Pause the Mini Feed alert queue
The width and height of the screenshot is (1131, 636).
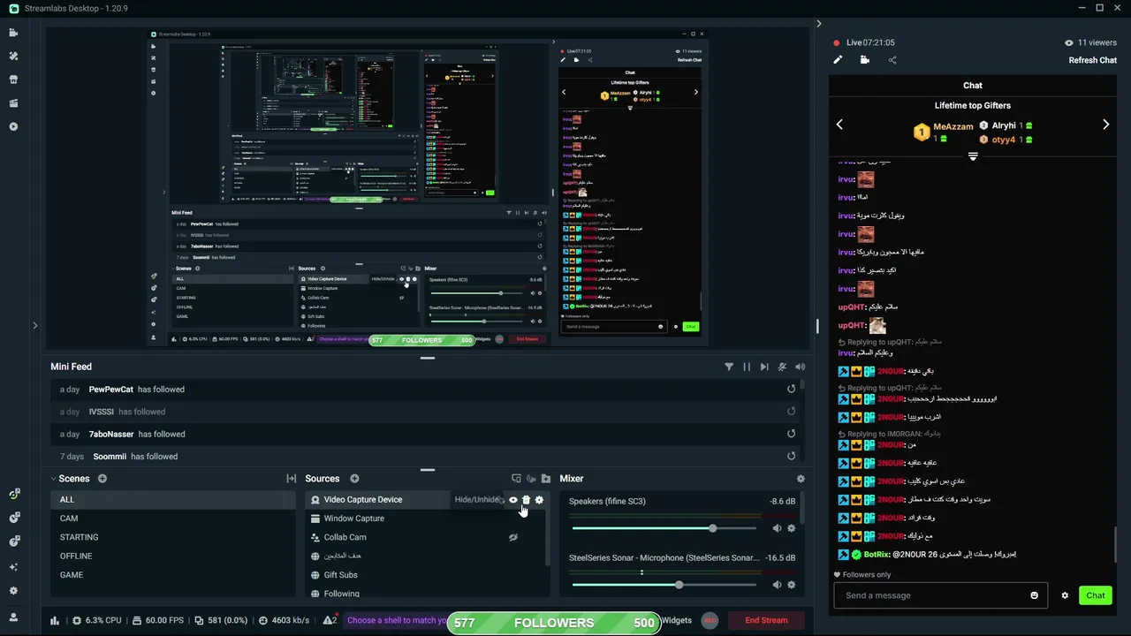tap(747, 367)
